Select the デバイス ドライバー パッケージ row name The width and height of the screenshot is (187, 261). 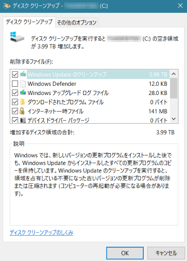coord(58,120)
